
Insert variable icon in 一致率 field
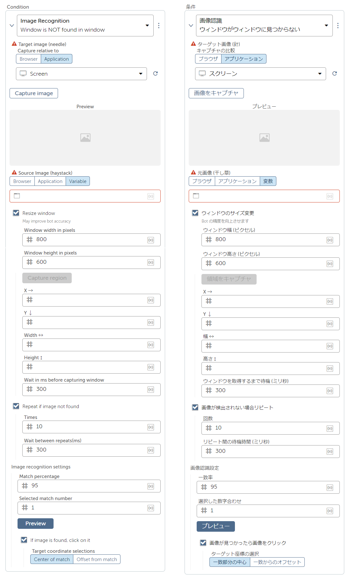click(330, 487)
